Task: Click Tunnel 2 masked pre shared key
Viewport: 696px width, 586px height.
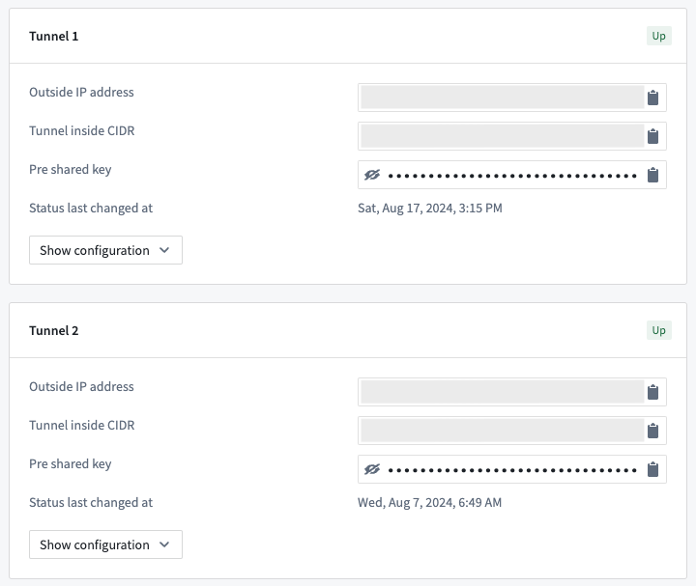Action: (512, 470)
